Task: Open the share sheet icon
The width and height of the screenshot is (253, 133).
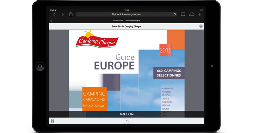Action: click(71, 14)
